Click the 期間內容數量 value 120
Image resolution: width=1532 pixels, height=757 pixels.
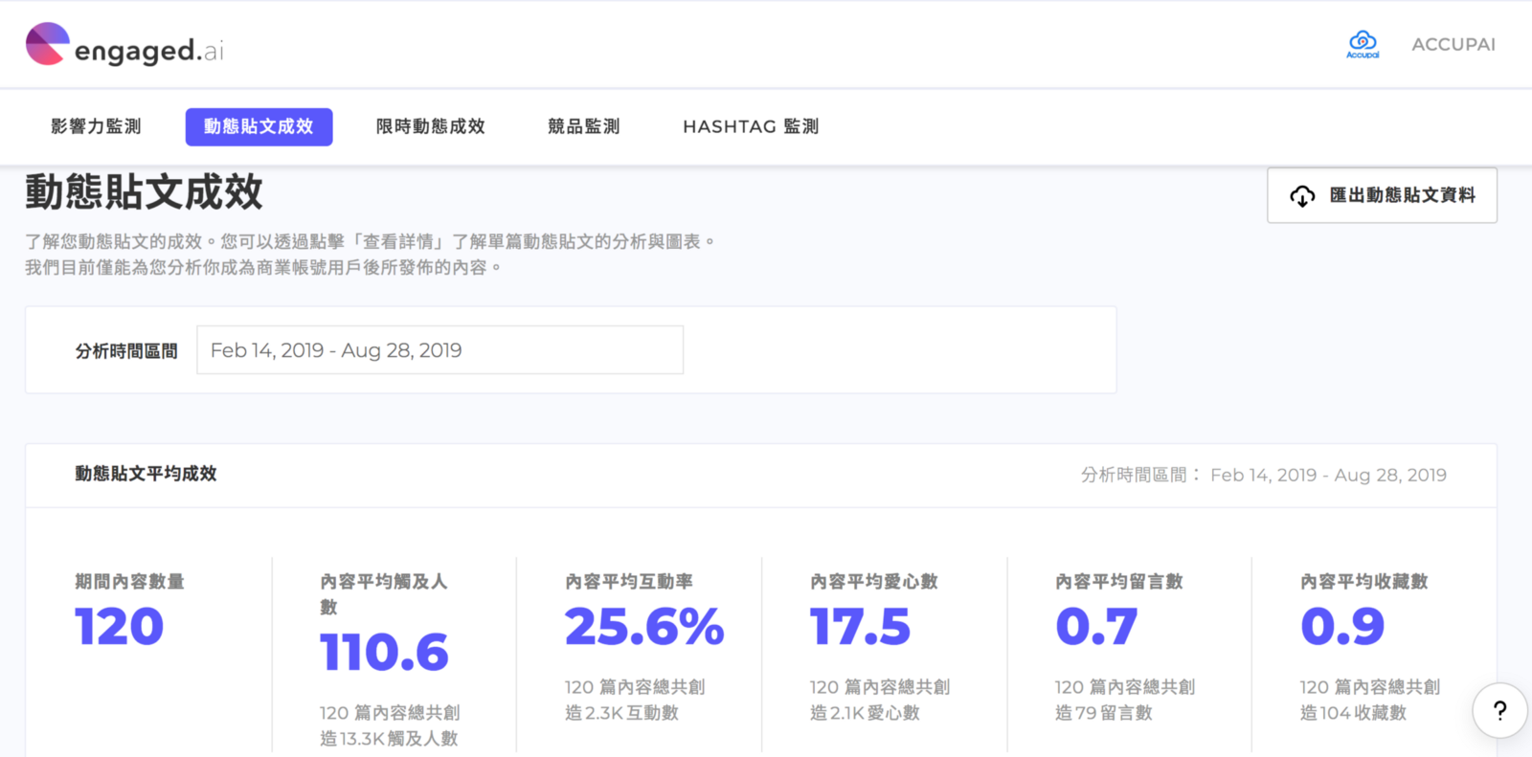point(120,628)
